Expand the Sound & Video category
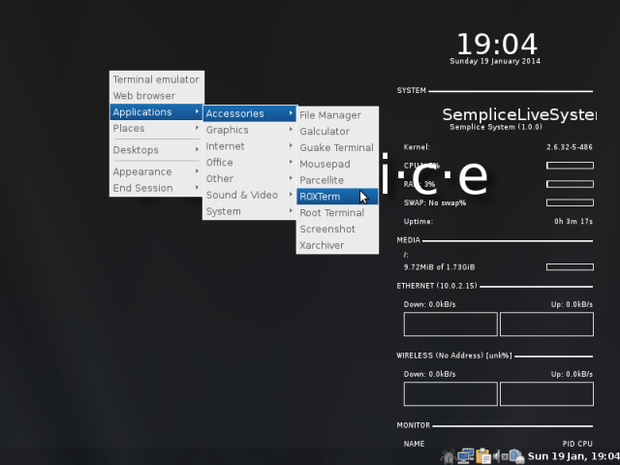This screenshot has width=620, height=465. [250, 196]
